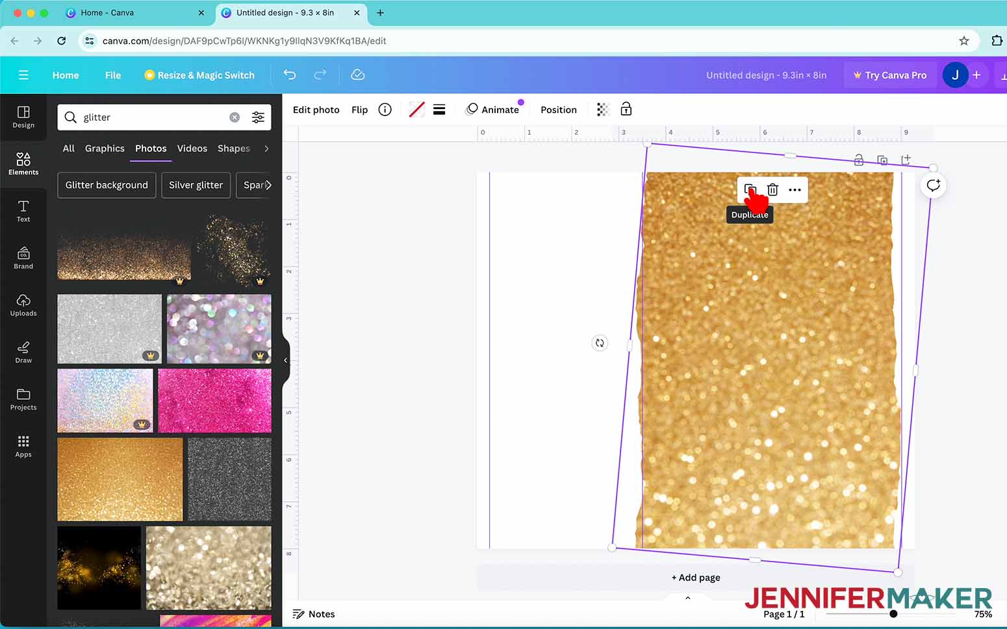Open the Text panel in sidebar
This screenshot has height=629, width=1007.
click(23, 211)
